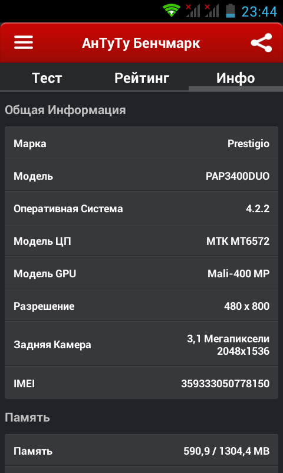The width and height of the screenshot is (283, 473).
Task: Tap the Модель ЦП MT6572 row
Action: pyautogui.click(x=141, y=240)
